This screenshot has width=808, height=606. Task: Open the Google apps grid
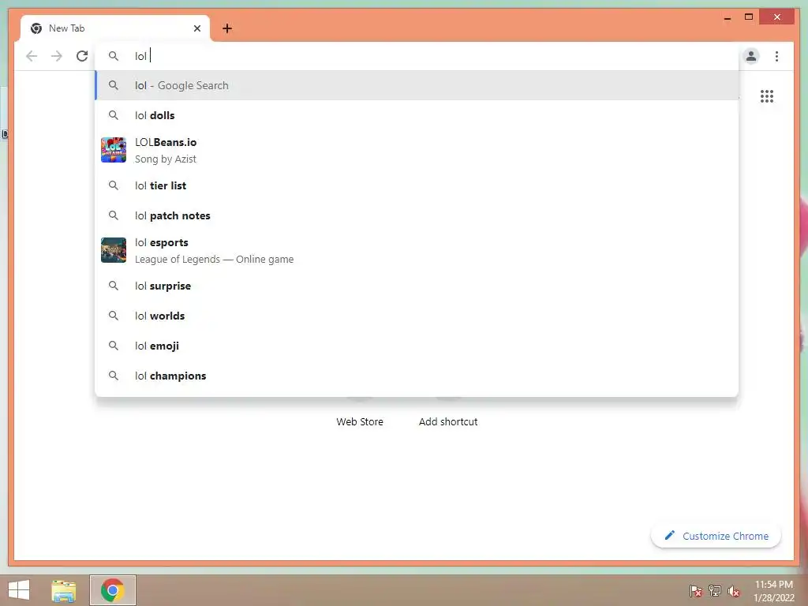(767, 95)
